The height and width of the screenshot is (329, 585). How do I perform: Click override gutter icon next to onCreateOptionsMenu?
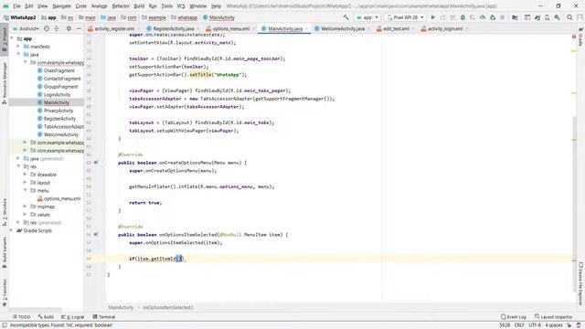[x=96, y=163]
